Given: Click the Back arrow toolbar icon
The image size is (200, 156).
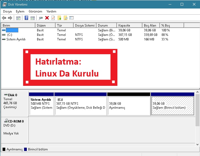Looking at the screenshot, I should [4, 18].
